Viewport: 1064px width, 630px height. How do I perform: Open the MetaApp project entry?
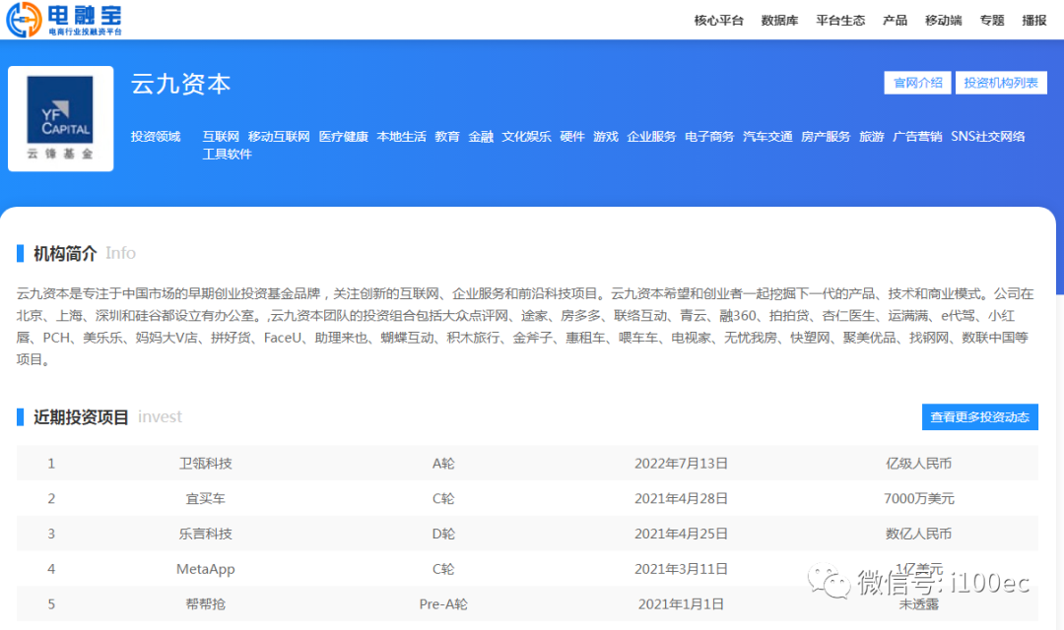coord(206,569)
